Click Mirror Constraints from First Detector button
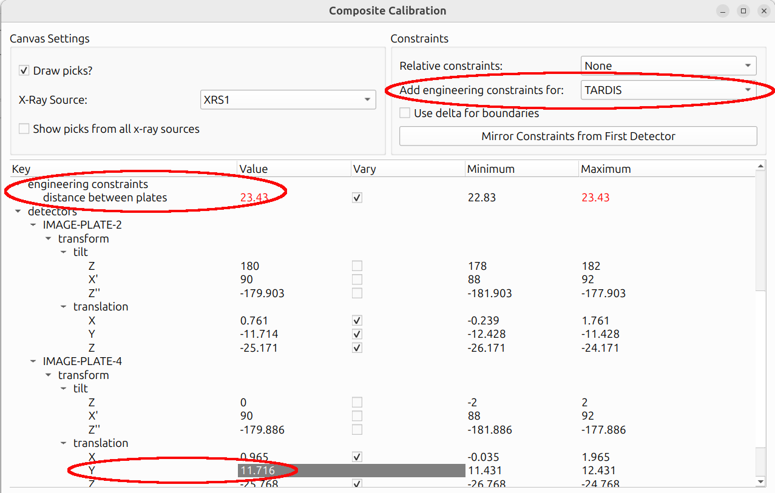This screenshot has width=775, height=493. point(578,136)
